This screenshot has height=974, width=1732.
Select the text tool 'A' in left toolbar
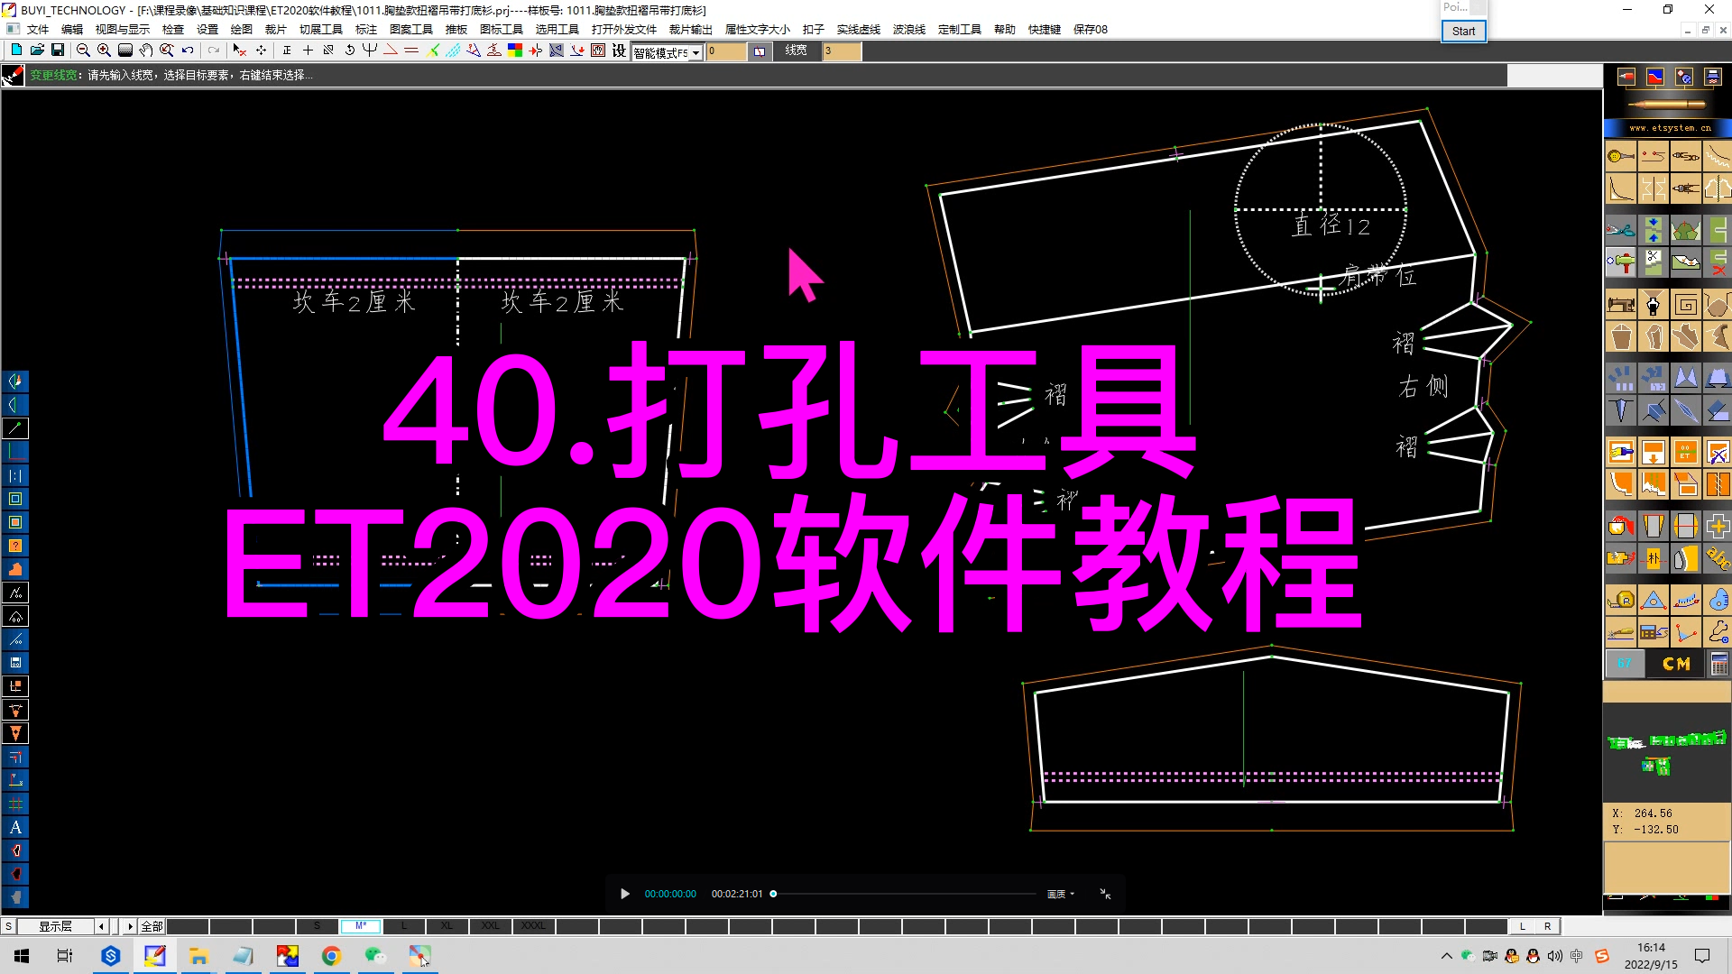tap(15, 827)
